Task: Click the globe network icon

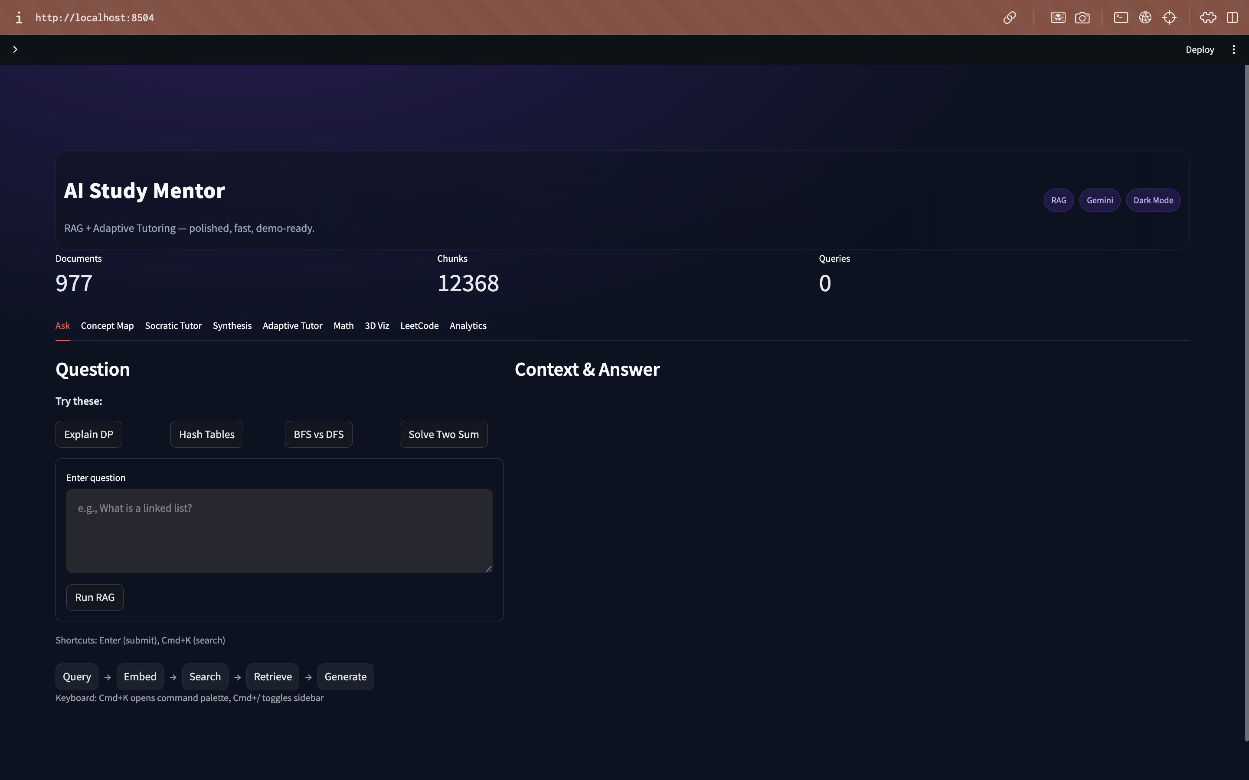Action: (x=1145, y=17)
